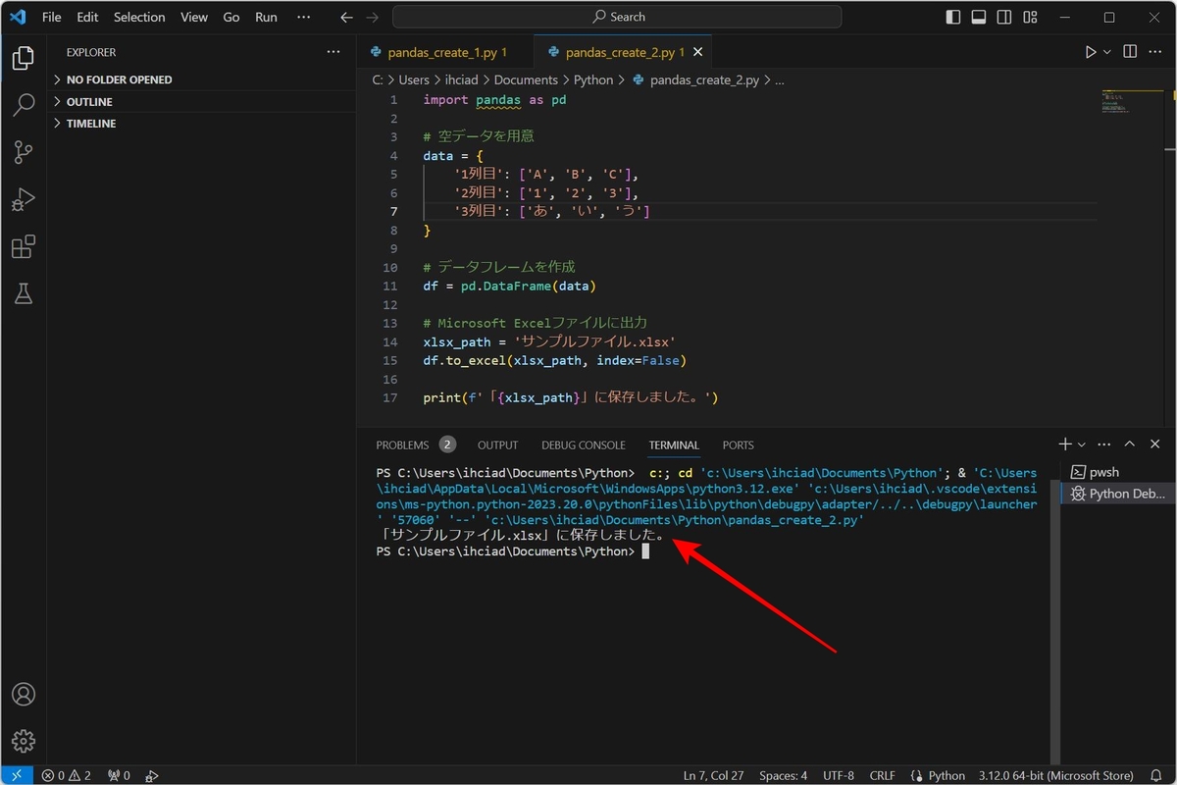Open the Extensions view
This screenshot has height=785, width=1177.
(x=24, y=246)
